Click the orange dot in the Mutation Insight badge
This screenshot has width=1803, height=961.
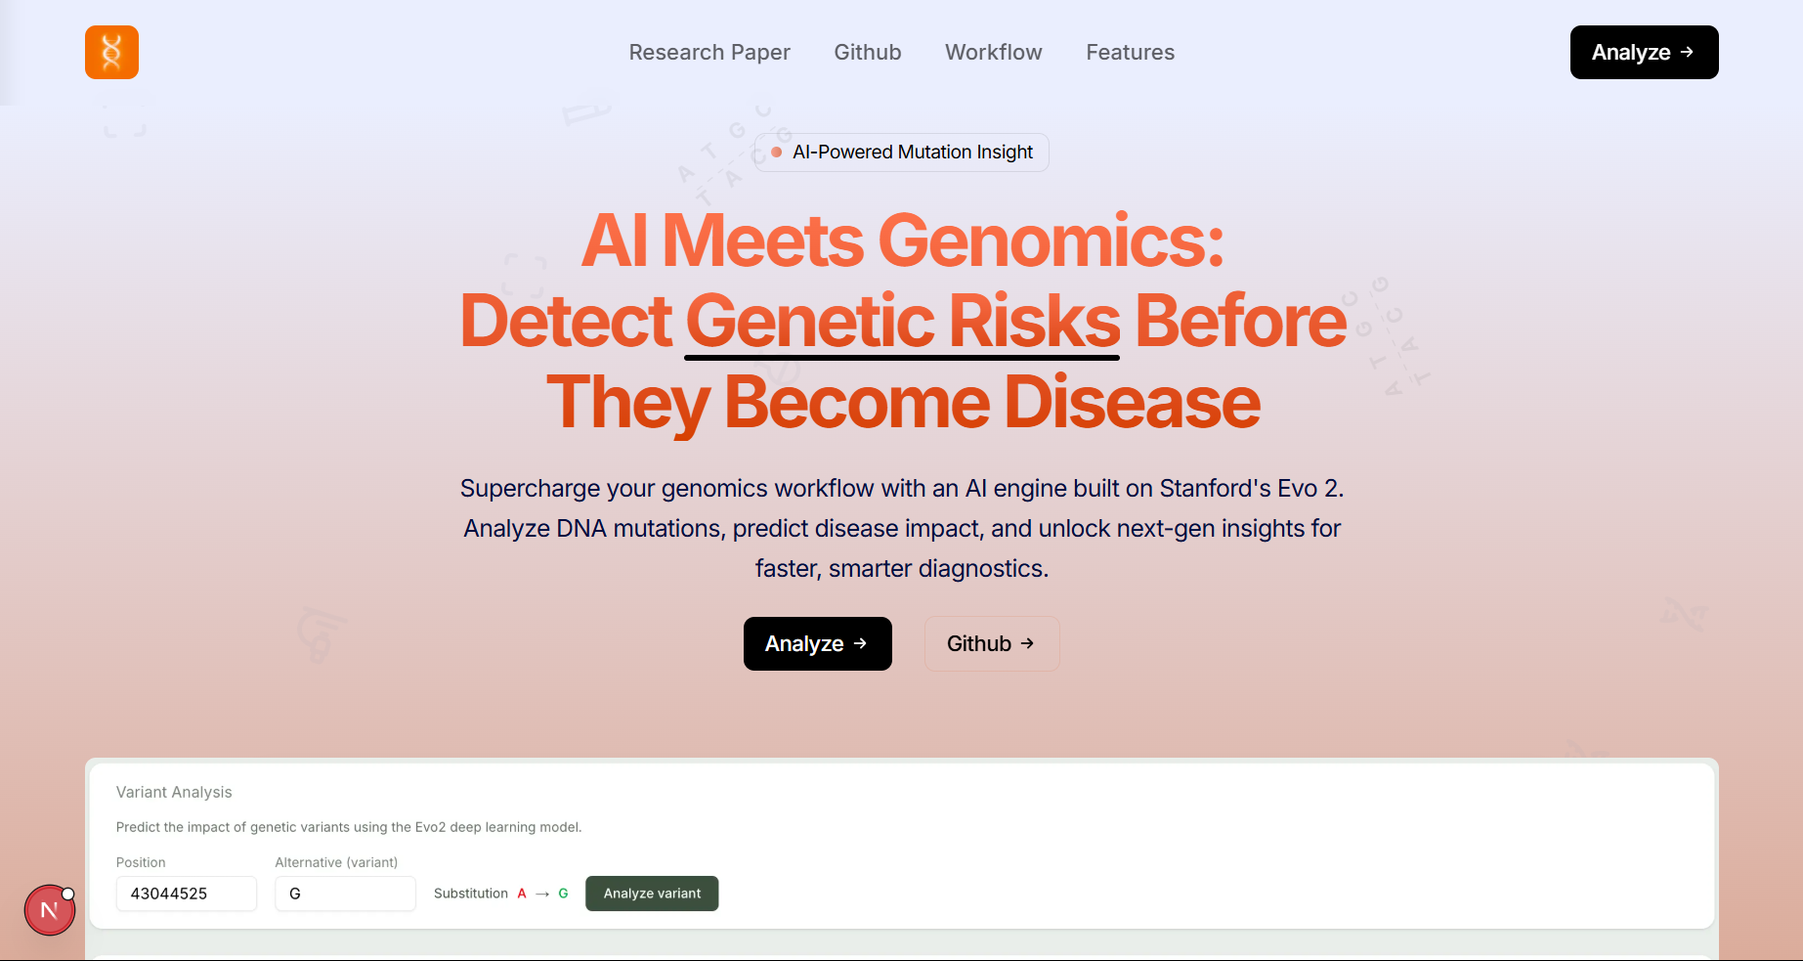coord(775,153)
